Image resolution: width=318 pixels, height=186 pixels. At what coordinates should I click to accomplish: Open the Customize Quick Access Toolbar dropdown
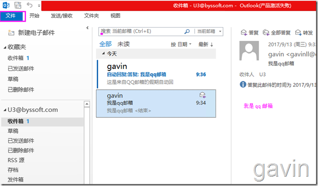[x=39, y=5]
